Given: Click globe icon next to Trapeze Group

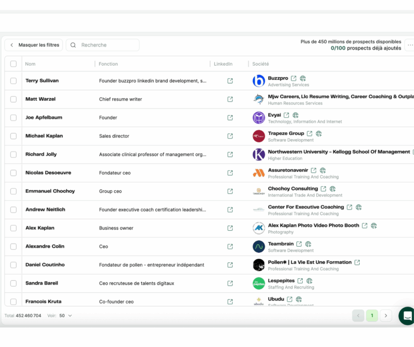Looking at the screenshot, I should click(x=319, y=133).
